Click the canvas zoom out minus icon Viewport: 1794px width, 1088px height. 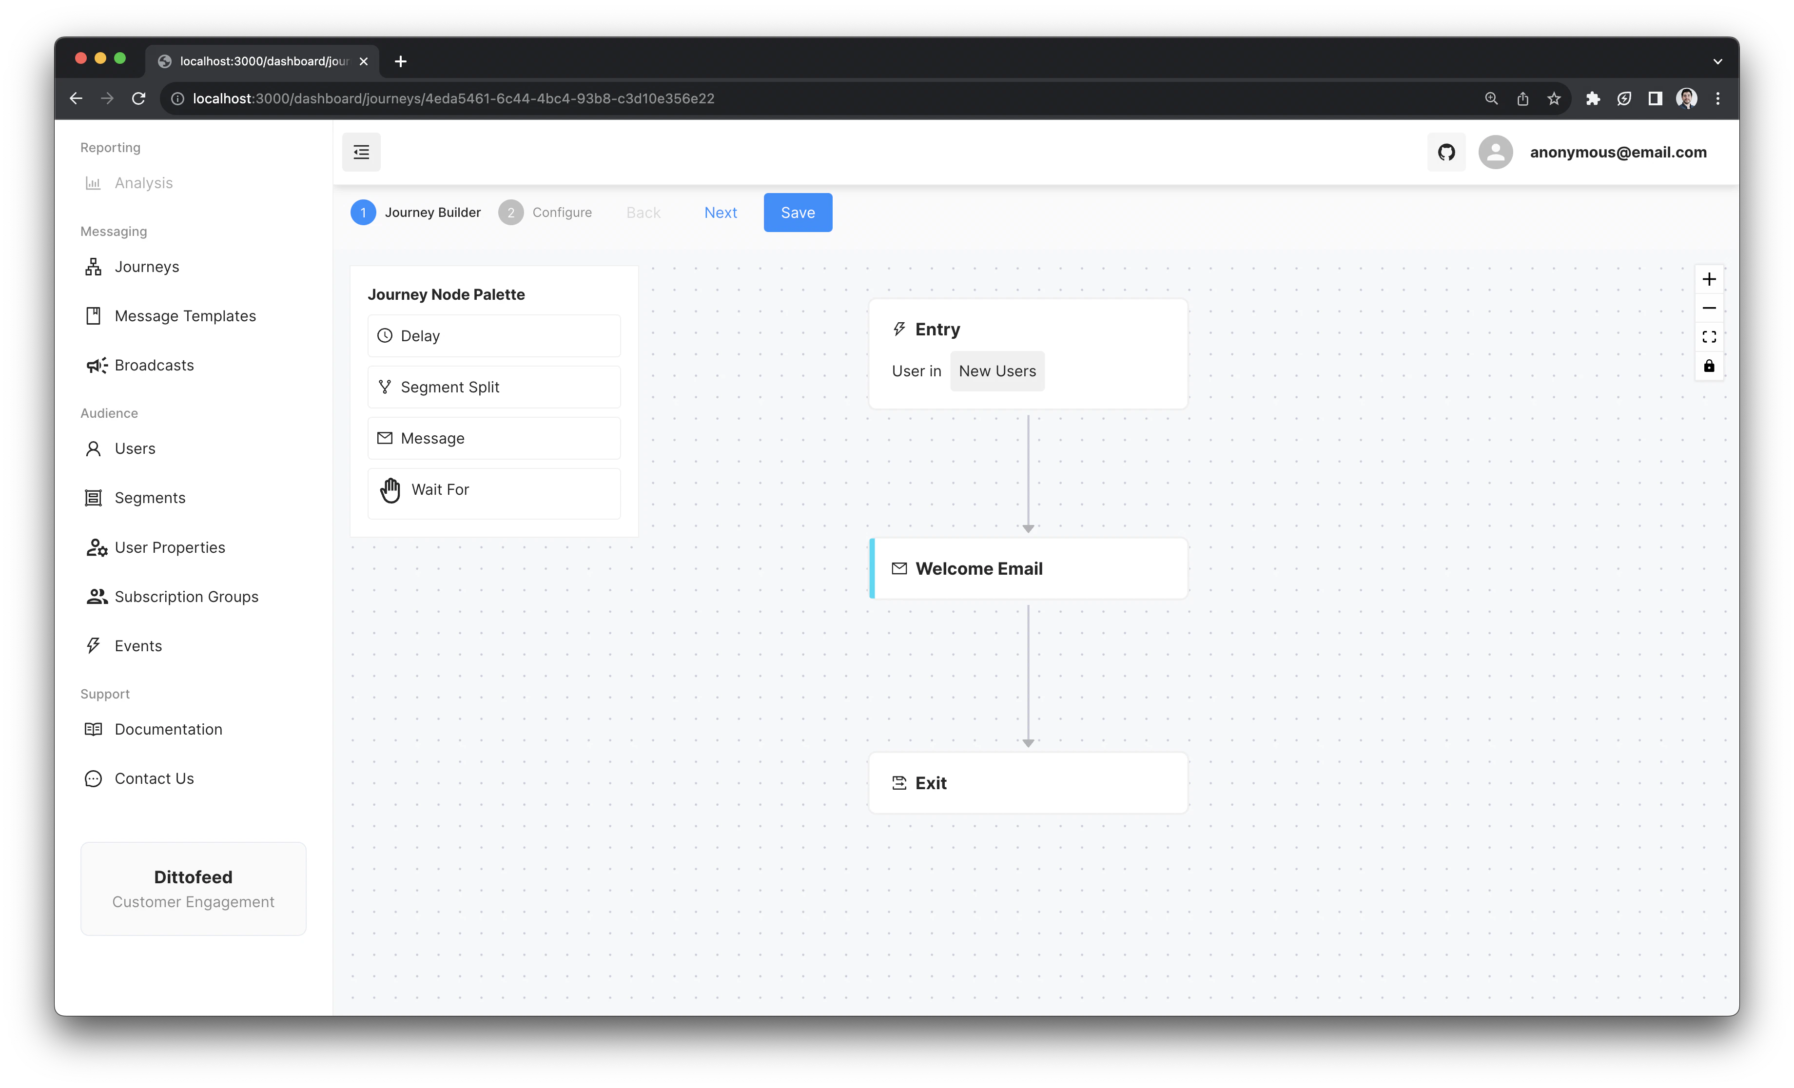coord(1709,308)
